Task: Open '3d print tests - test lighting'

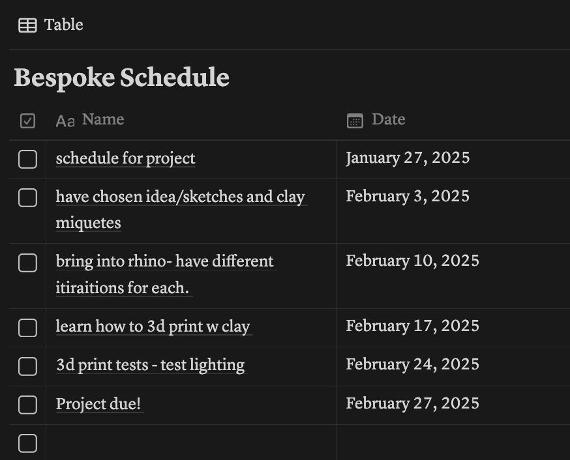Action: pyautogui.click(x=151, y=365)
